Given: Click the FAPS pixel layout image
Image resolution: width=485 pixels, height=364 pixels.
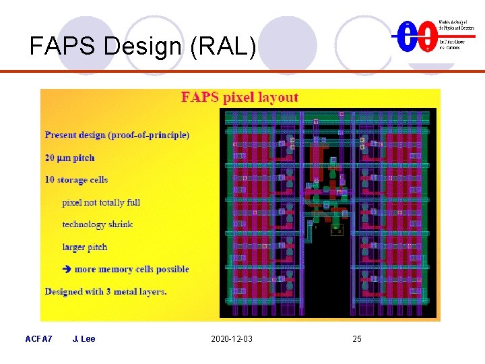Looking at the screenshot, I should click(x=328, y=213).
